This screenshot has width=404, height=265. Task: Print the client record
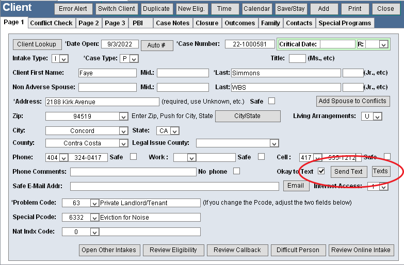point(355,9)
